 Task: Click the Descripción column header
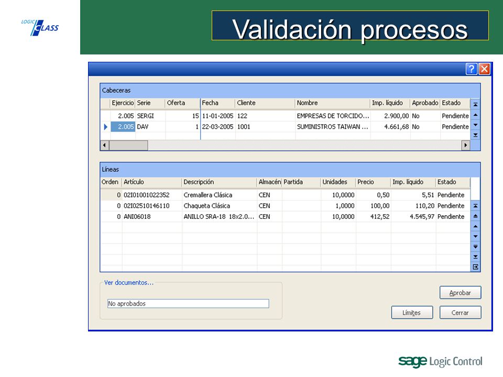point(220,182)
